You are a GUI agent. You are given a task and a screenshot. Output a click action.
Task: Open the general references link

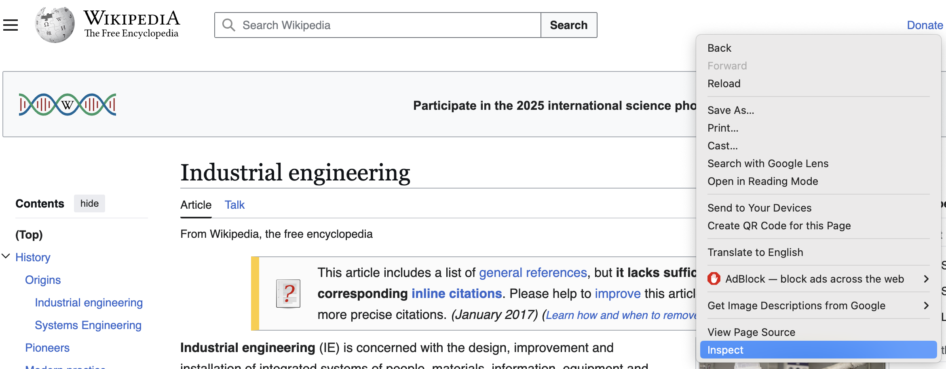pos(532,273)
